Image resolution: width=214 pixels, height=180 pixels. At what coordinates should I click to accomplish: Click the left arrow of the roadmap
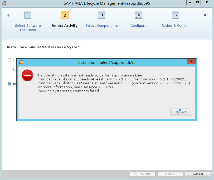coord(8,15)
